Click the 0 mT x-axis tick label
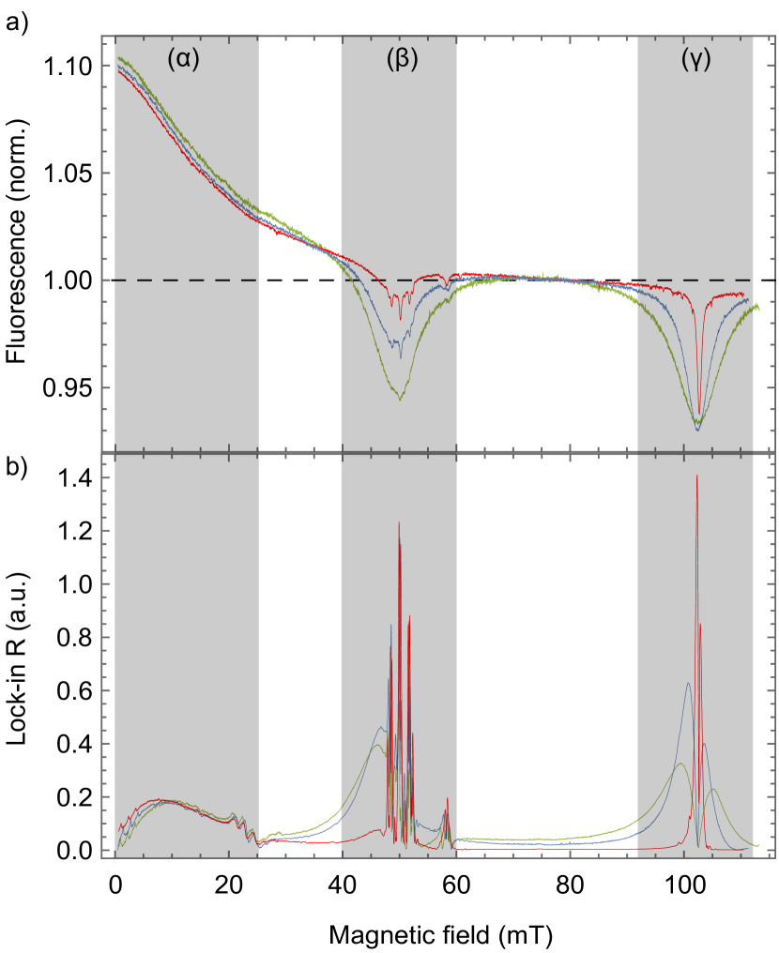The height and width of the screenshot is (953, 779). pos(115,885)
